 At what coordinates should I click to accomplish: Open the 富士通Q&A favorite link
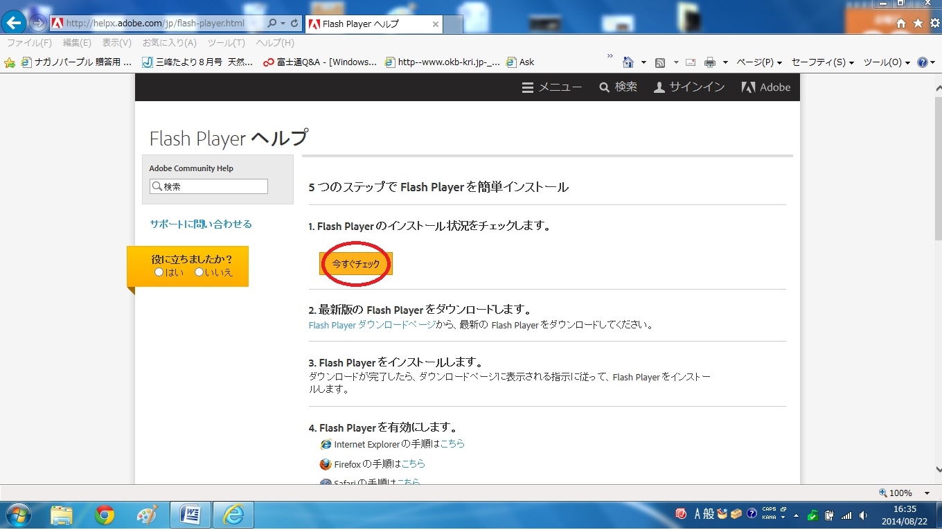320,62
